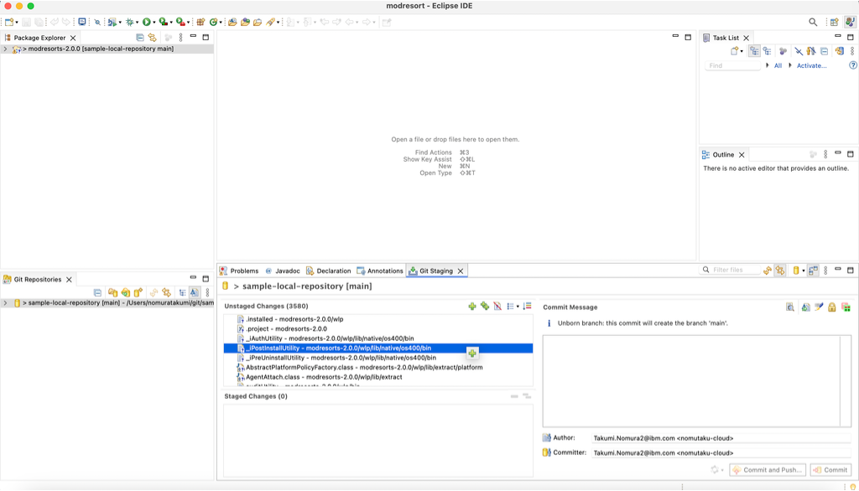
Task: Toggle Link with Selection in Git Repositories
Action: pos(167,293)
